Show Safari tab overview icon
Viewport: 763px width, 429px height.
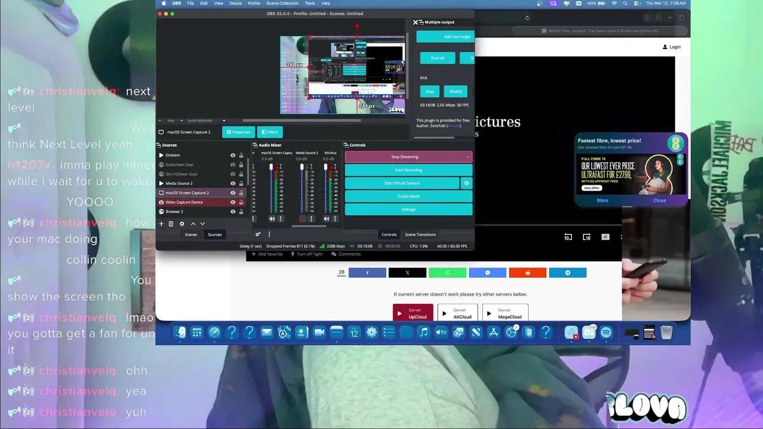pos(681,18)
